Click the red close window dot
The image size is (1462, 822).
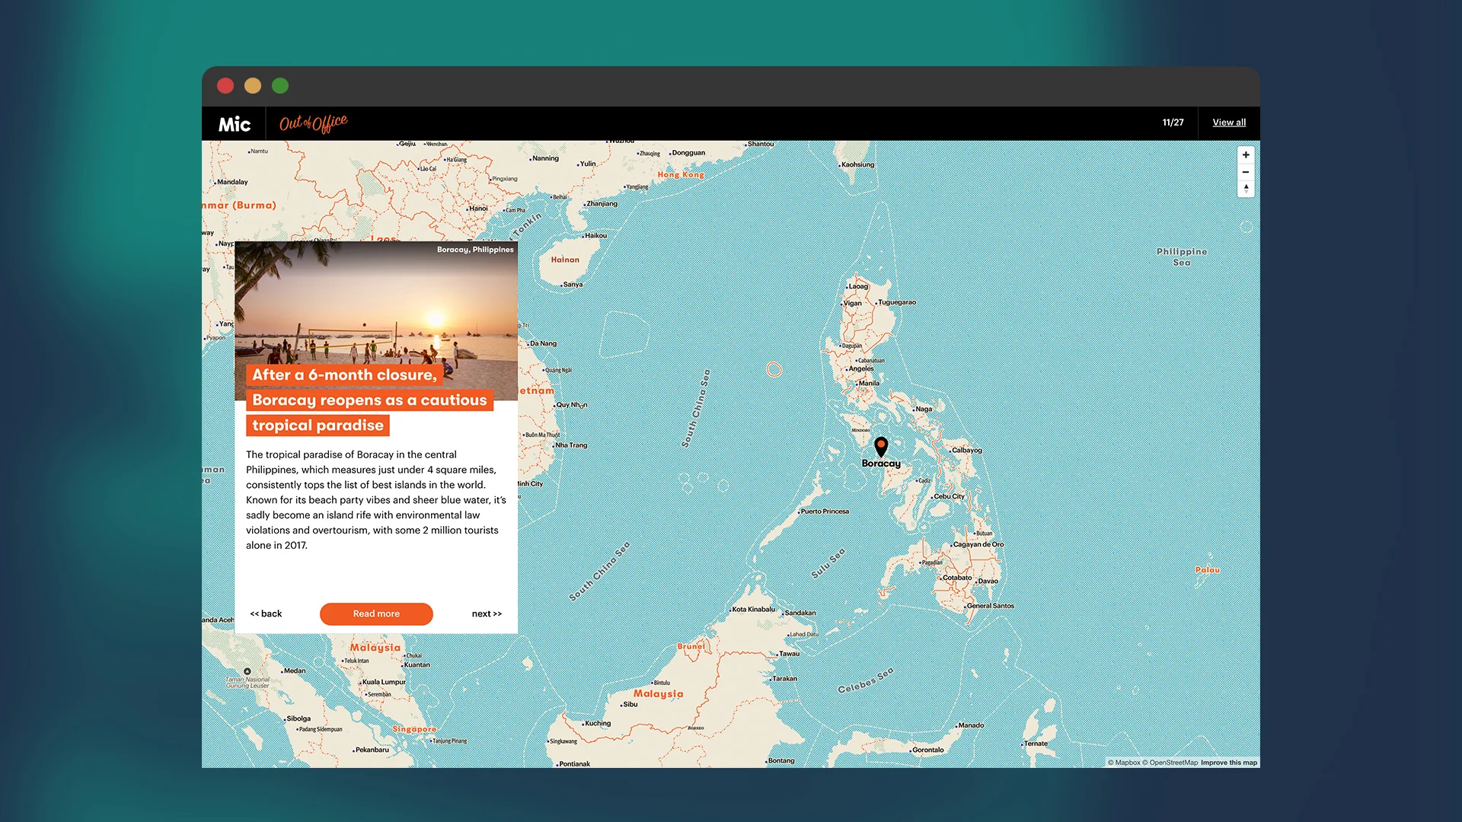[x=225, y=86]
